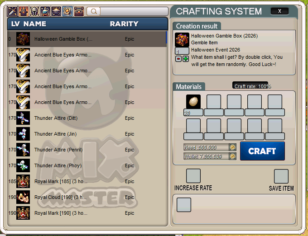Click the LV column header
This screenshot has width=308, height=236.
point(15,24)
